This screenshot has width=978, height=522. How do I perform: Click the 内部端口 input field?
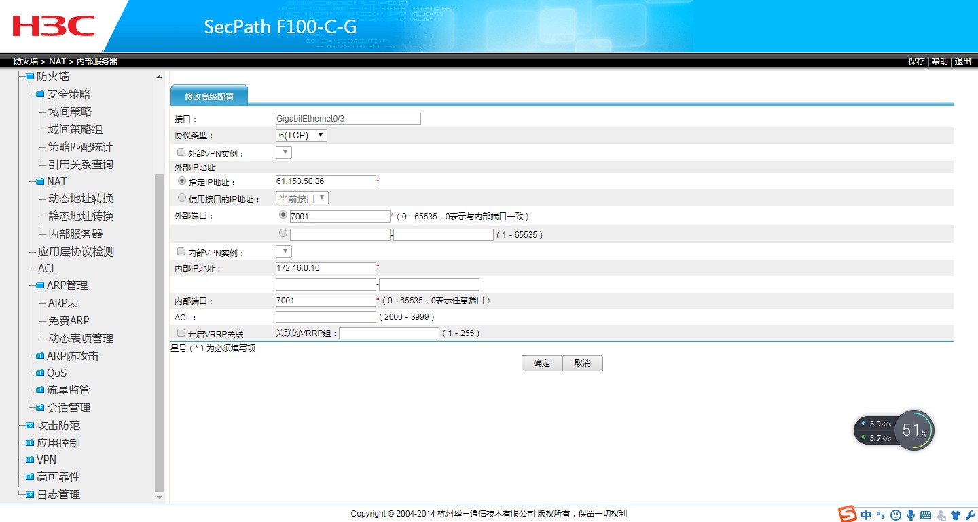click(x=326, y=301)
